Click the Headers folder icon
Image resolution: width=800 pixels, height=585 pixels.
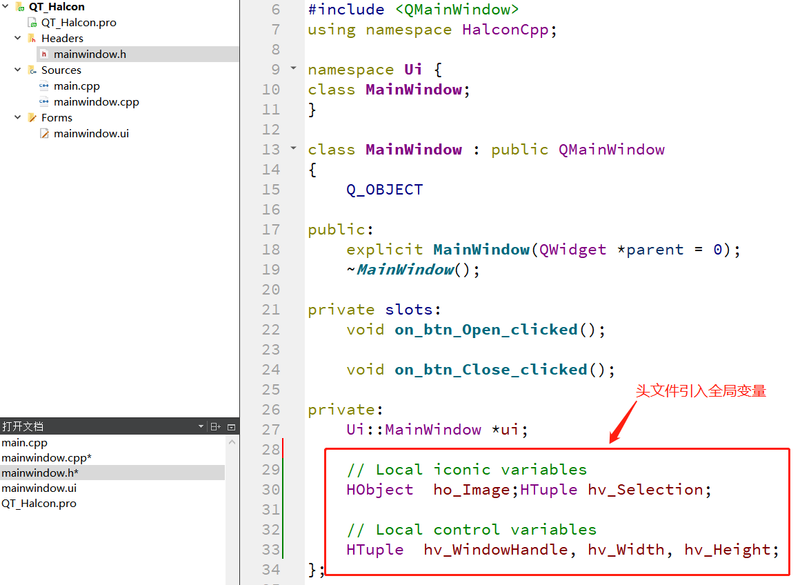tap(32, 39)
